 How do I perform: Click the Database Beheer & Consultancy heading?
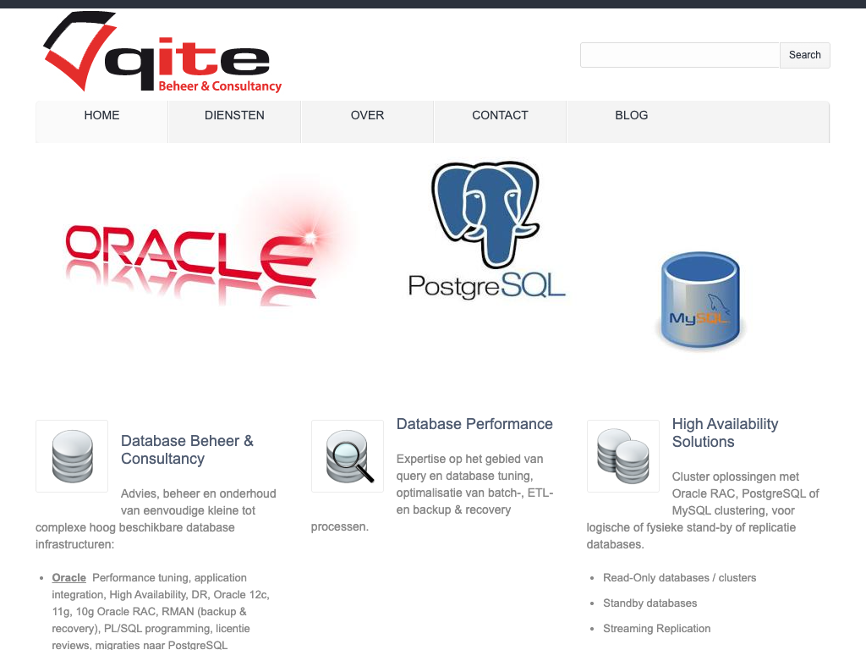tap(187, 449)
